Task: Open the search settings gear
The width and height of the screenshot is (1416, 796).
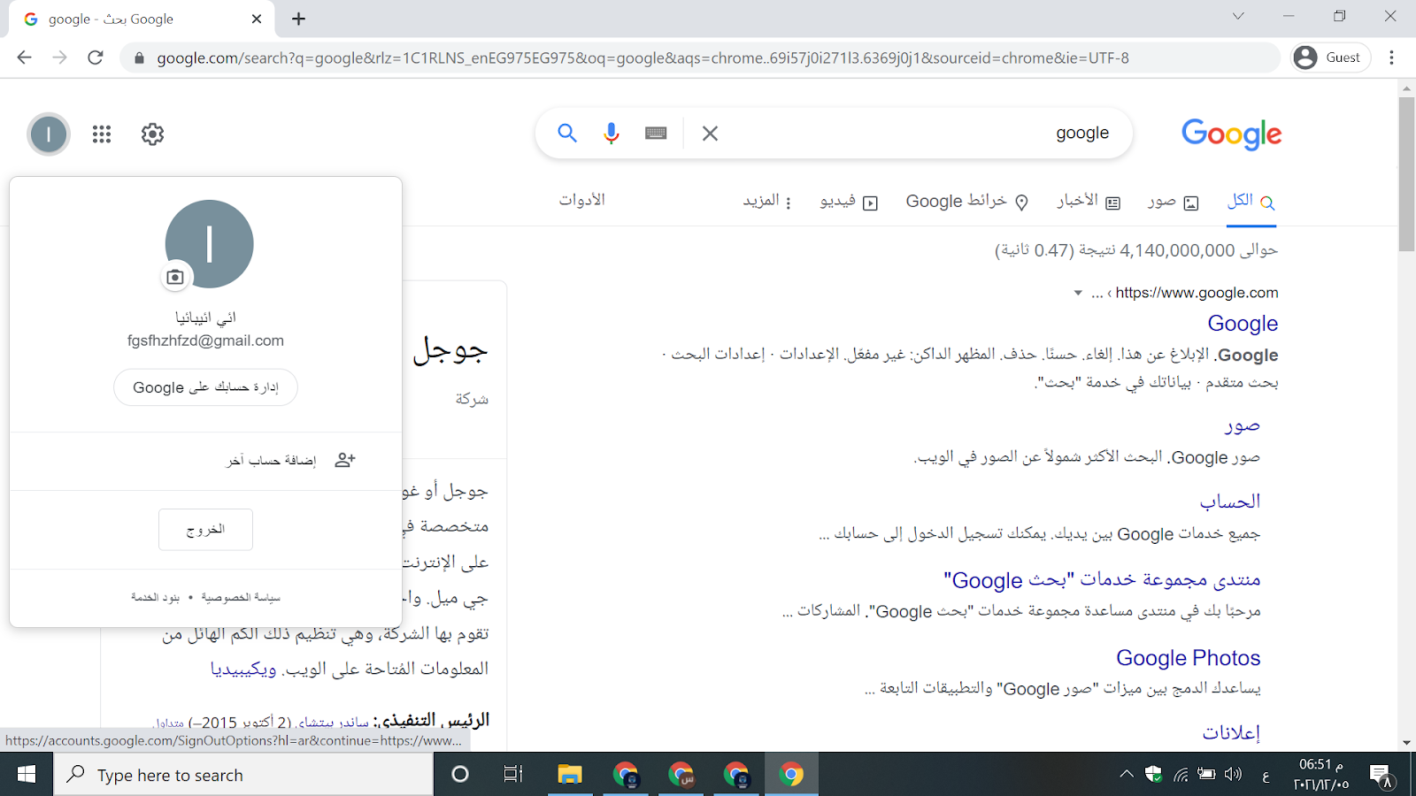Action: [153, 134]
